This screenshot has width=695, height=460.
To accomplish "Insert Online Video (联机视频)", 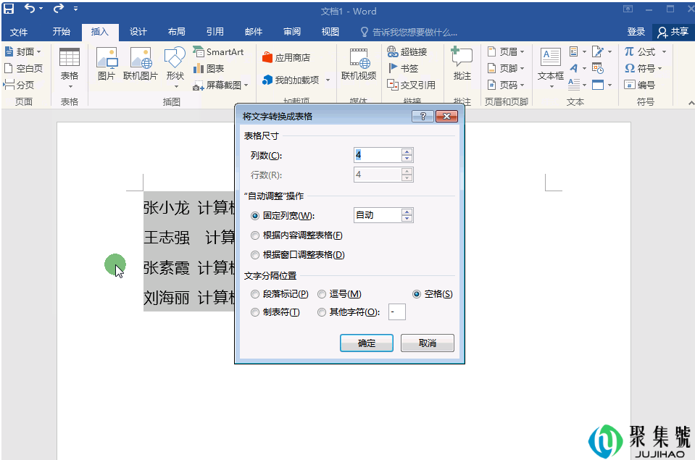I will pos(359,64).
